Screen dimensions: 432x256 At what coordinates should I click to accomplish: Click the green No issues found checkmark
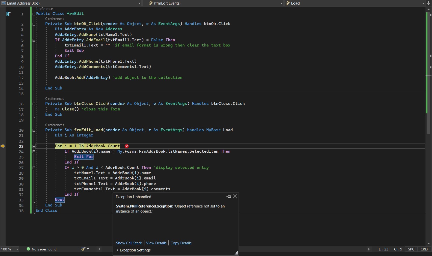(x=28, y=249)
